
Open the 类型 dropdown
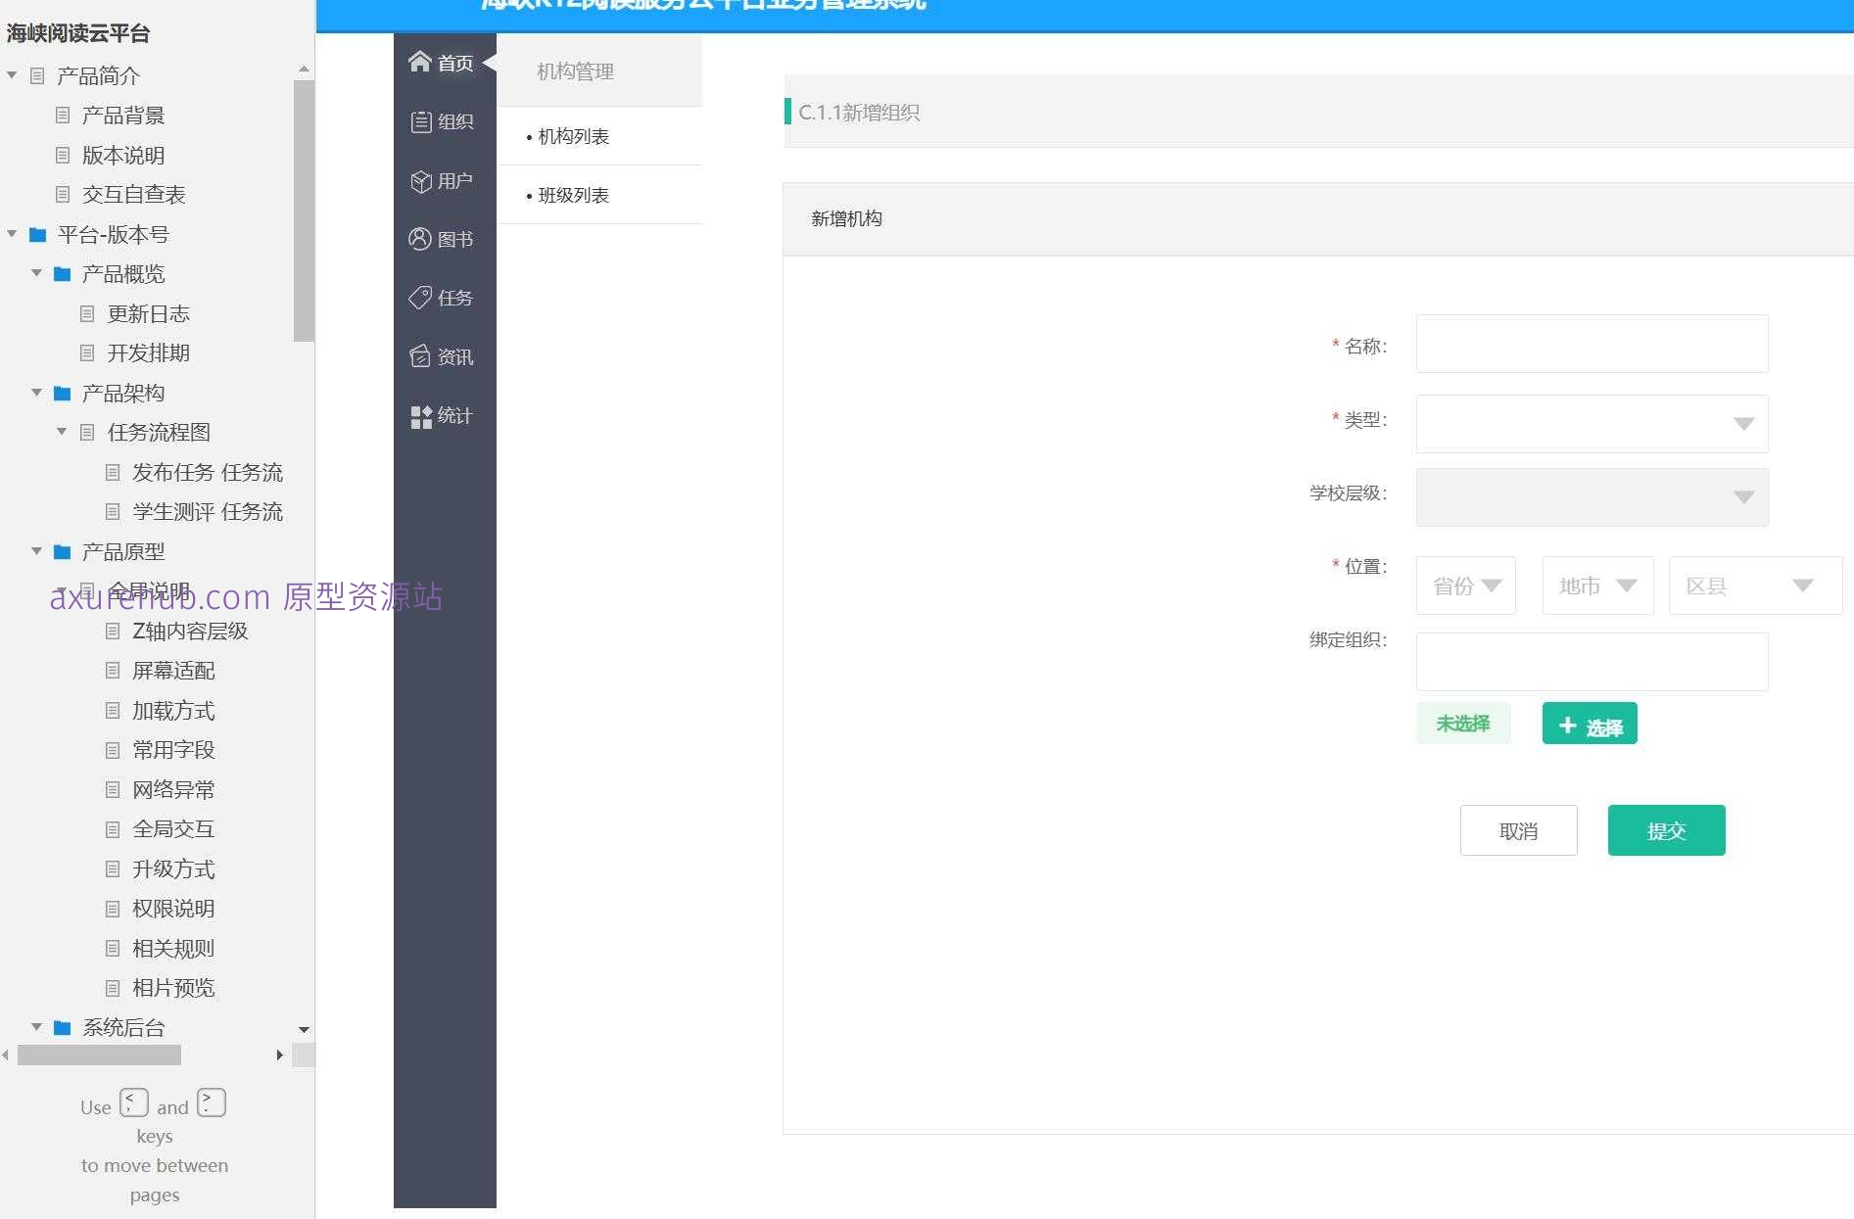click(x=1592, y=423)
